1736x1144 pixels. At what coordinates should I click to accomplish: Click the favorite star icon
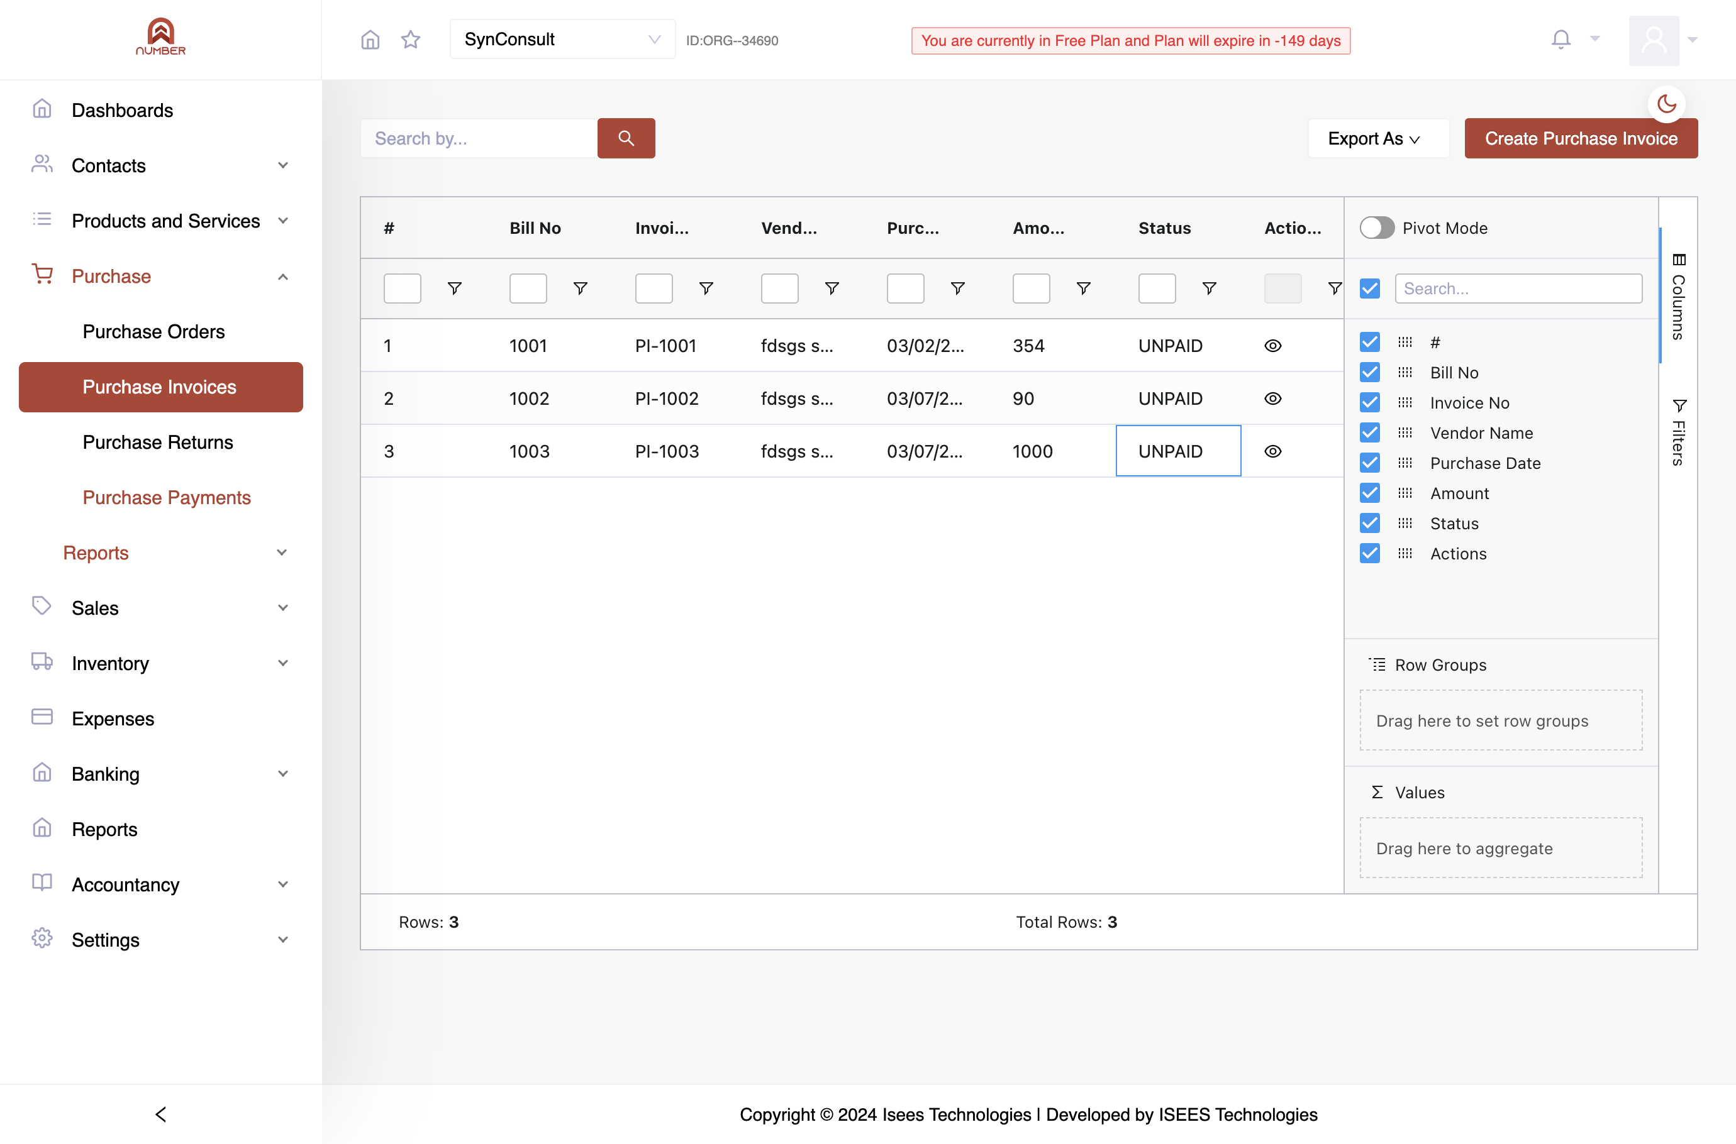pos(411,40)
